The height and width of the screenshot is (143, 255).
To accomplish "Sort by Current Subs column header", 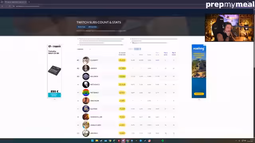I will point(122,54).
